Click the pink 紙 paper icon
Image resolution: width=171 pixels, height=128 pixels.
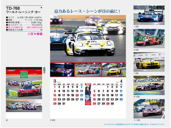pyautogui.click(x=32, y=34)
